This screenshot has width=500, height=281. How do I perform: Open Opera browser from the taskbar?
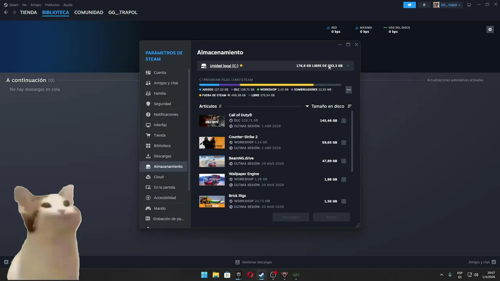point(250,275)
